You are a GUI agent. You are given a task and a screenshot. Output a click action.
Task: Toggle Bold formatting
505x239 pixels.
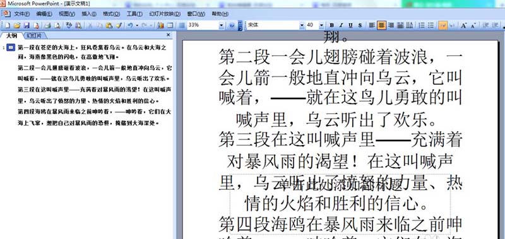pyautogui.click(x=332, y=25)
